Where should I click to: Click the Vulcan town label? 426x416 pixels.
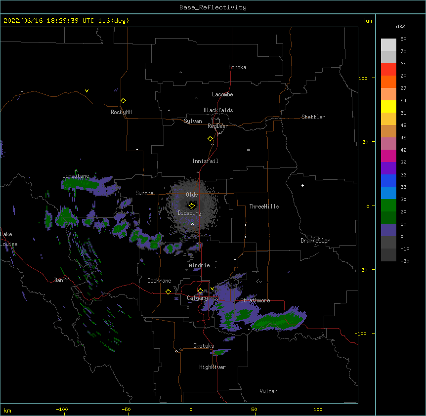pyautogui.click(x=268, y=391)
